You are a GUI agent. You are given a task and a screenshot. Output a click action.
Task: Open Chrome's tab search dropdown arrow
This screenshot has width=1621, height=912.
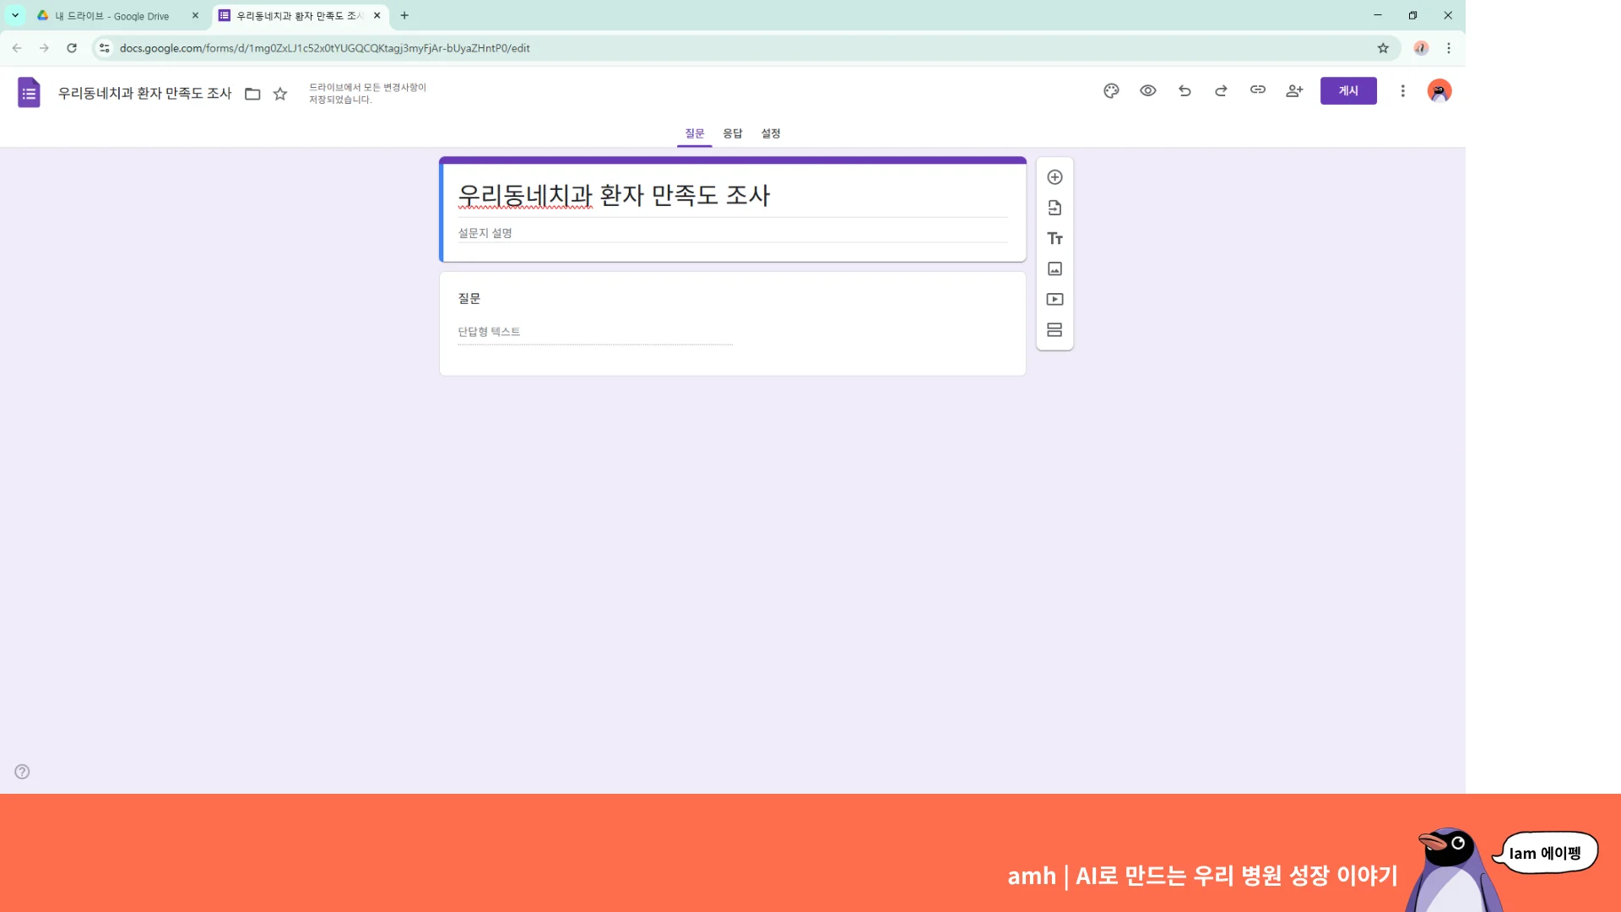pos(14,15)
